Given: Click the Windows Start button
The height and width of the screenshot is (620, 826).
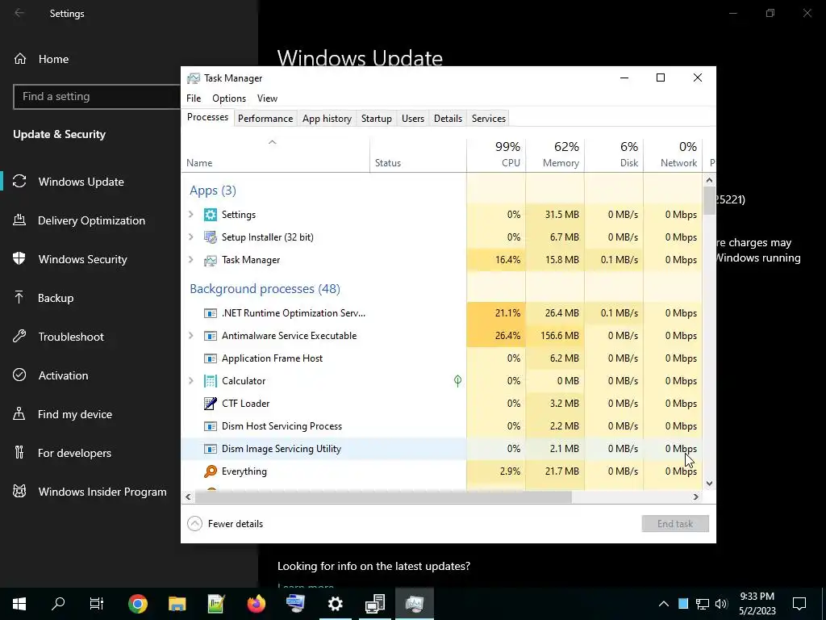Looking at the screenshot, I should pos(19,604).
